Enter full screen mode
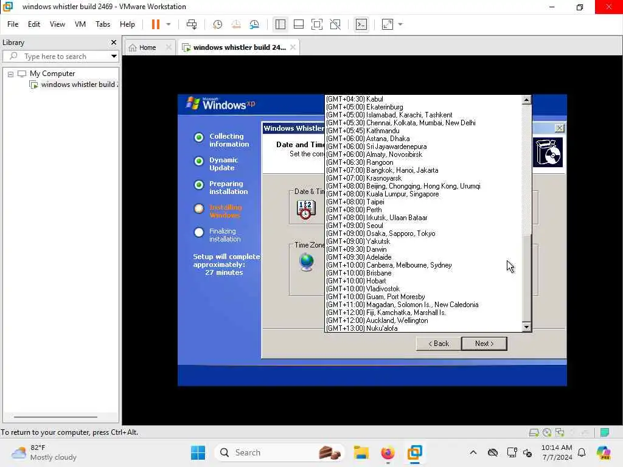Screen dimensions: 623x467 [316, 24]
